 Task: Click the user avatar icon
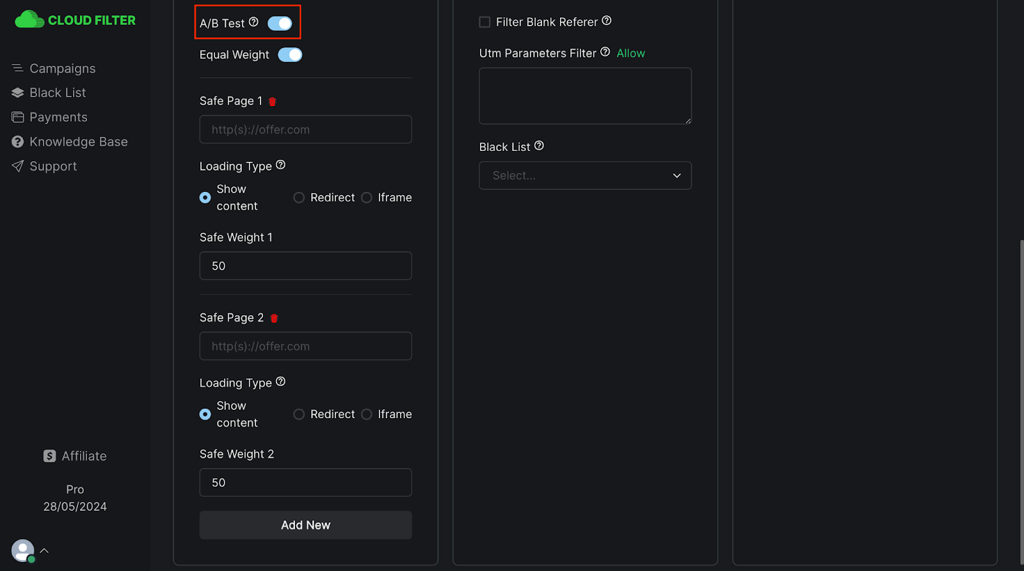[22, 551]
